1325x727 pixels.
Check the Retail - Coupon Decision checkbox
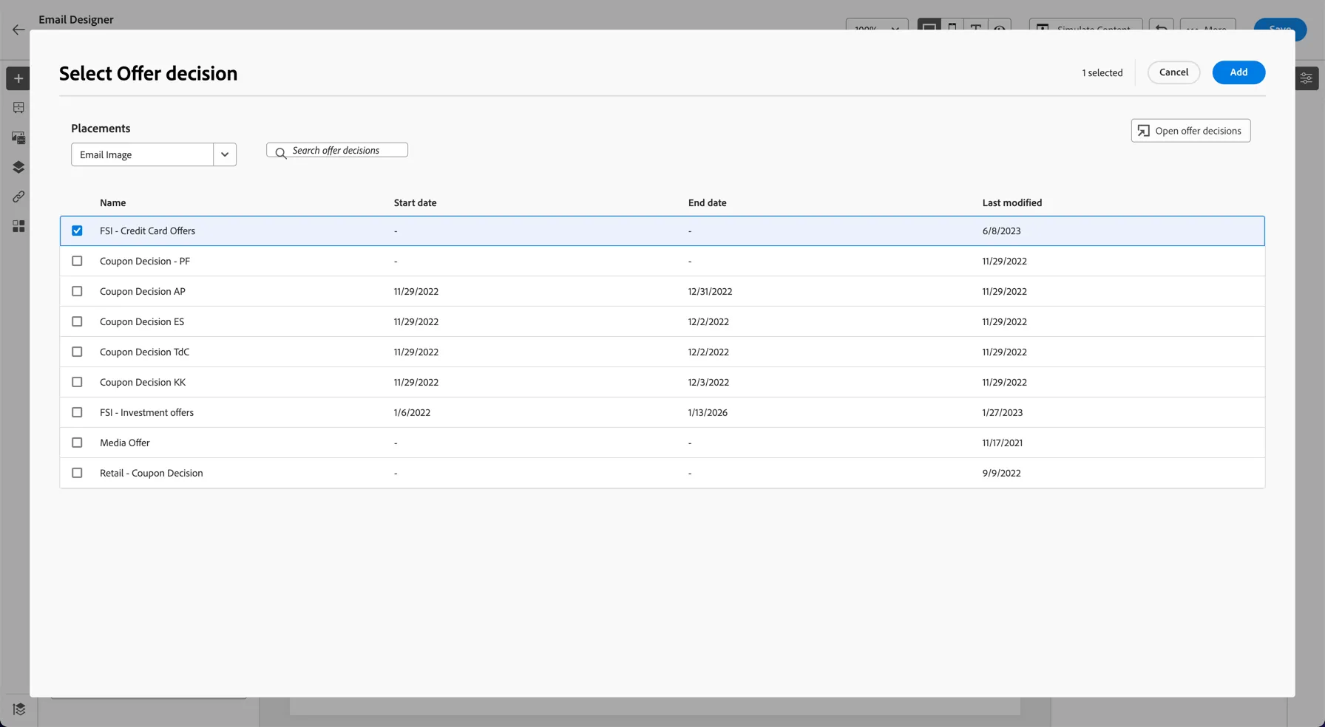pos(77,473)
